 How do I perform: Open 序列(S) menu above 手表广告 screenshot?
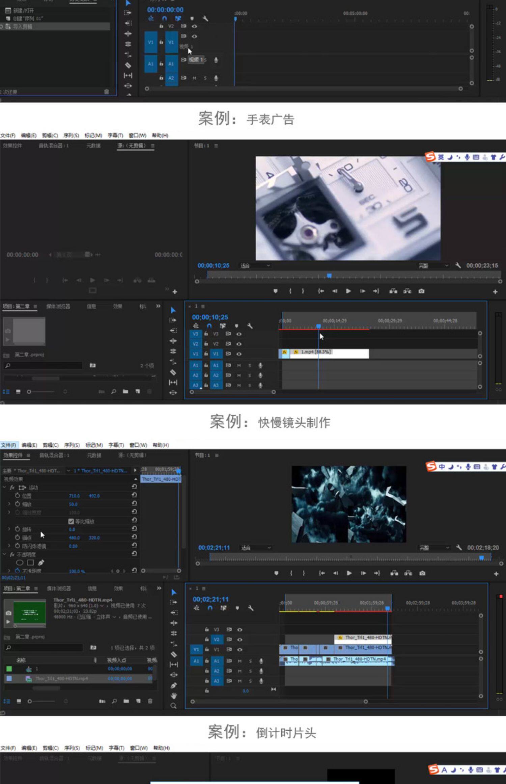(71, 135)
